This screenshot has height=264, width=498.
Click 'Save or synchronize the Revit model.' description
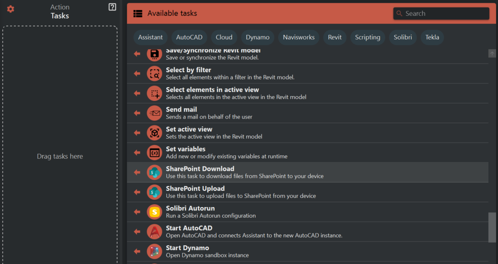point(212,58)
